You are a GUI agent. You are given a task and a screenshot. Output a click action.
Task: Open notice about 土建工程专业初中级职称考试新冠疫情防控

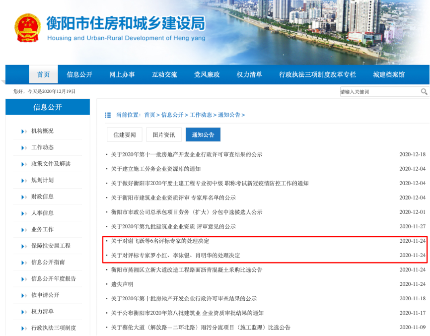[x=210, y=183]
